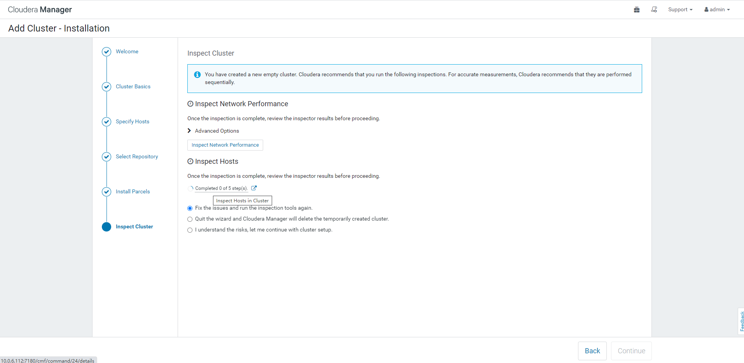Viewport: 744px width, 363px height.
Task: Click the Cloudera Manager logo
Action: pyautogui.click(x=40, y=10)
